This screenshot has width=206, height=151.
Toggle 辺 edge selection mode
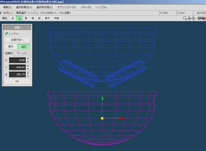click(x=19, y=18)
